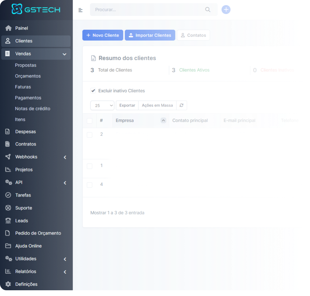Sort table by Empresa column arrow
This screenshot has width=310, height=296.
coord(163,120)
